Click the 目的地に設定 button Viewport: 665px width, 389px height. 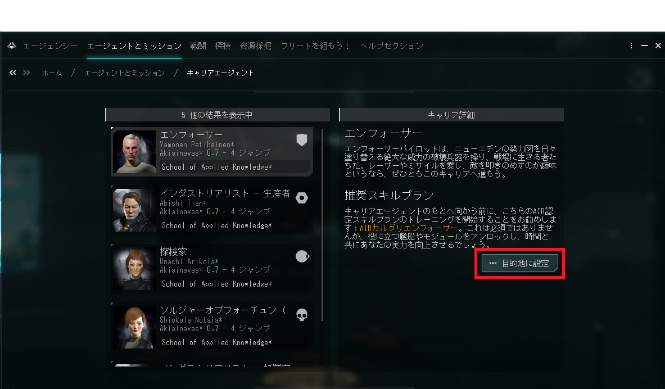[x=519, y=264]
